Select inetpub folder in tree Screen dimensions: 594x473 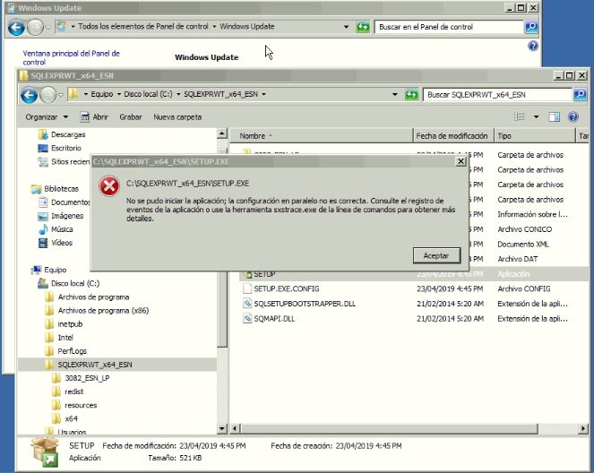pos(64,324)
